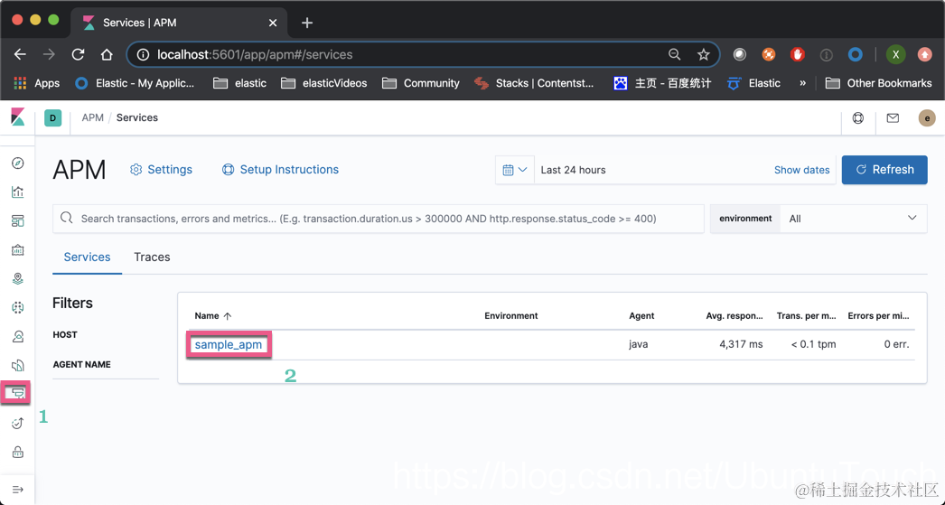This screenshot has height=505, width=945.
Task: Open the Dashboard icon in sidebar
Action: (x=17, y=221)
